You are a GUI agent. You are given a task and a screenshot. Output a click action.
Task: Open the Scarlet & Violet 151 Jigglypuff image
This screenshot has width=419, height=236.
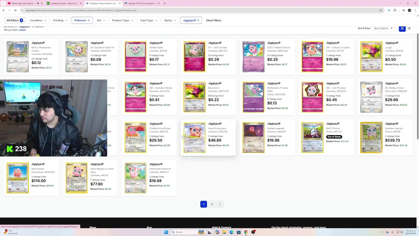(77, 57)
